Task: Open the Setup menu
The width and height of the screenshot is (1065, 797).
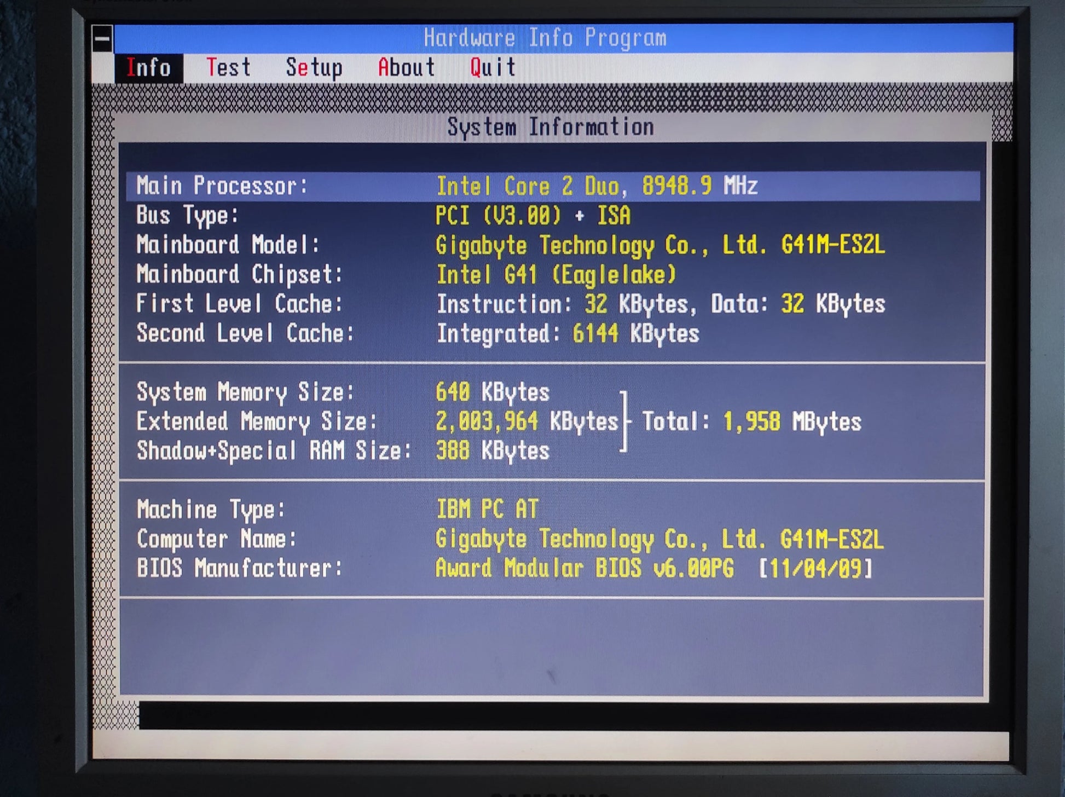Action: 314,68
